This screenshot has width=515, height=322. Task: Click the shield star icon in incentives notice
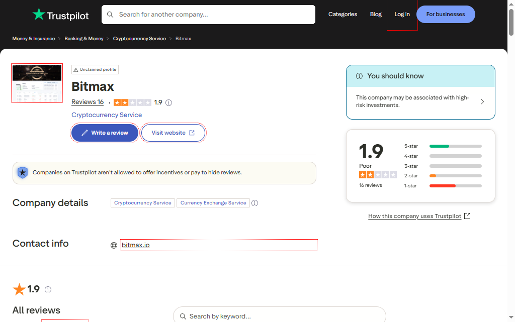pyautogui.click(x=23, y=172)
